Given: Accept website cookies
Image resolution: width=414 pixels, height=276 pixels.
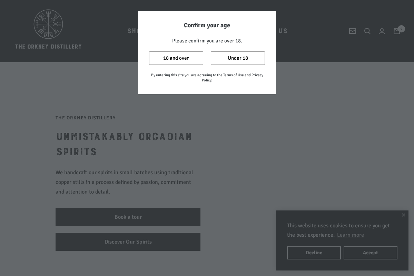Looking at the screenshot, I should click(x=370, y=253).
